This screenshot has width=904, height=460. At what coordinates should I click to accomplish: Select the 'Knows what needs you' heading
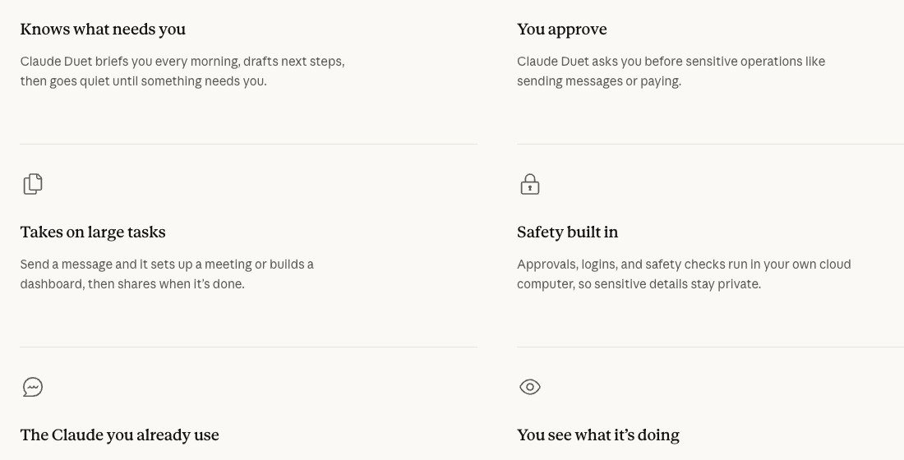[103, 30]
